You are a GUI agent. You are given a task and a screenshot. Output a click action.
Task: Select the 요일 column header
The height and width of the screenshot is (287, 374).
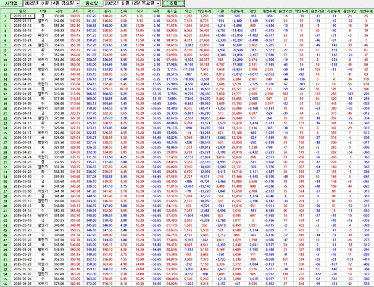click(43, 11)
